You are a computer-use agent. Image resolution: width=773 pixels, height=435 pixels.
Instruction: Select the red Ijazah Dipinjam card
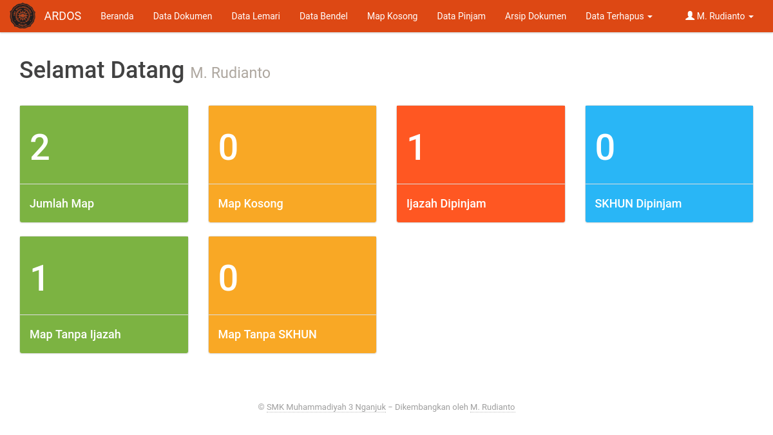point(481,164)
